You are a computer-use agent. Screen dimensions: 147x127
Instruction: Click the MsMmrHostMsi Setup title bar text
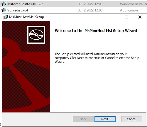(x=26, y=17)
